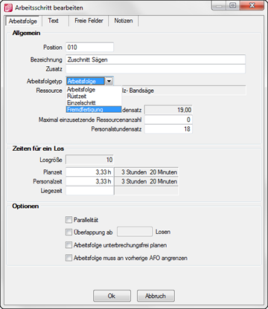Click the Überlappung Losen count field
Image resolution: width=268 pixels, height=309 pixels.
(x=135, y=232)
